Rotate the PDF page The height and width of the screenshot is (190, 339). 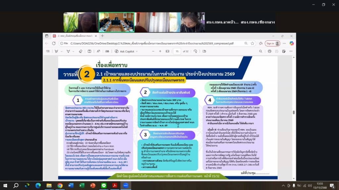(x=195, y=51)
